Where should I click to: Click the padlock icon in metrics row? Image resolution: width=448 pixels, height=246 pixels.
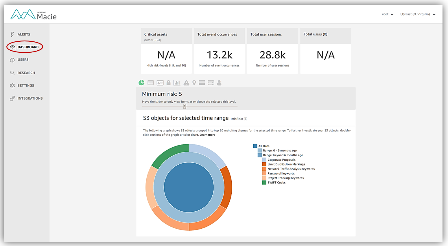pos(168,83)
